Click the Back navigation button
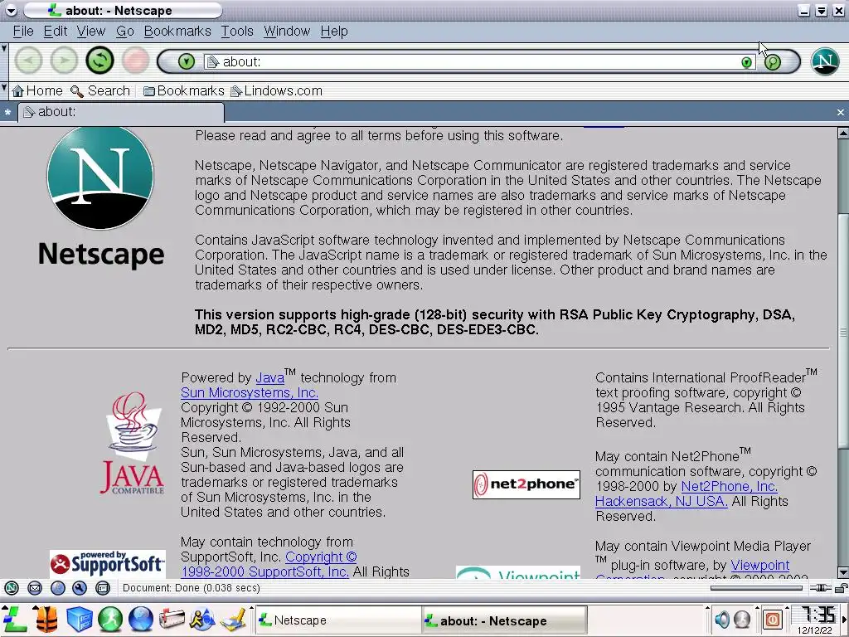Screen dimensions: 849x637 pos(28,61)
